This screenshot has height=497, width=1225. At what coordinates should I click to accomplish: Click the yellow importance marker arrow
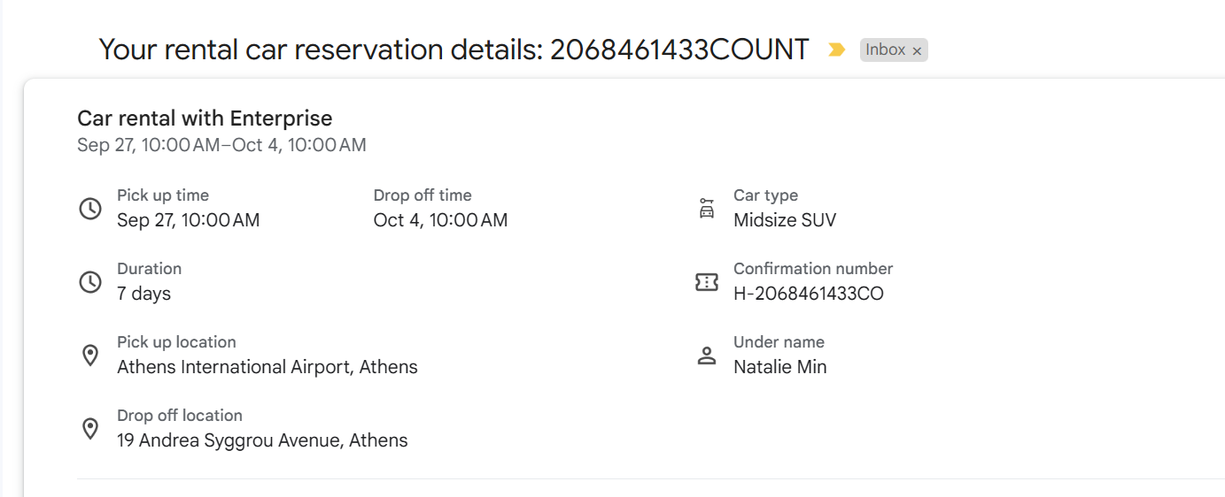[836, 50]
